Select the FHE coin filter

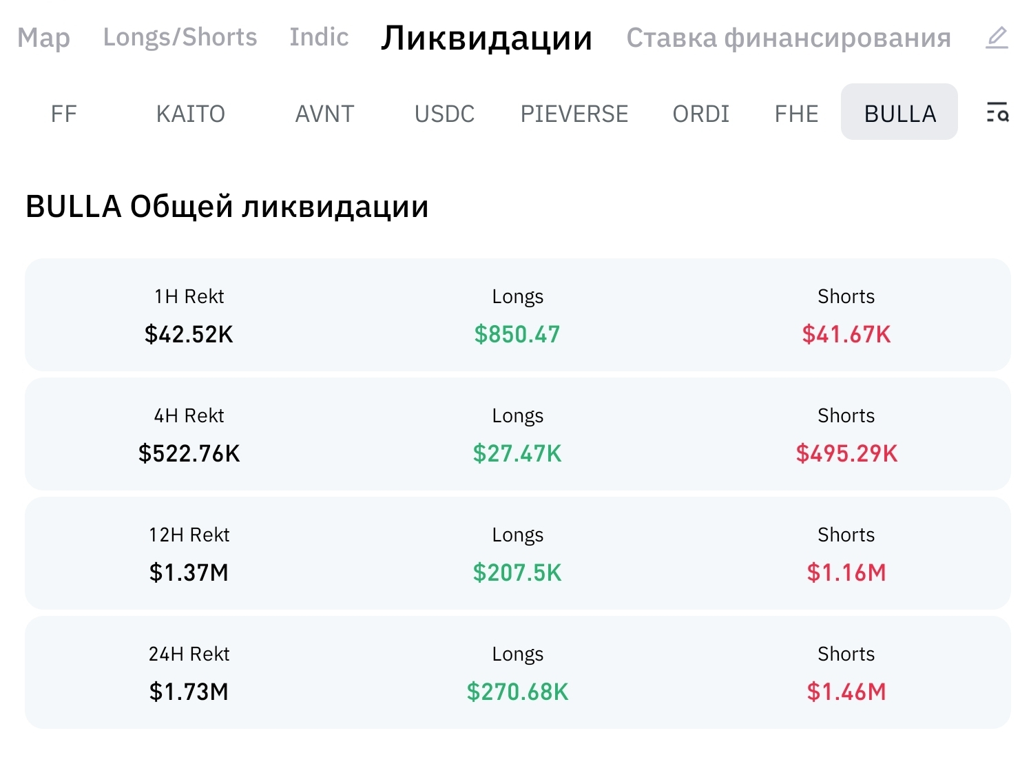coord(796,114)
